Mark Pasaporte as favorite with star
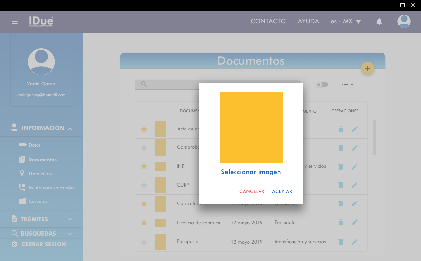 click(144, 242)
